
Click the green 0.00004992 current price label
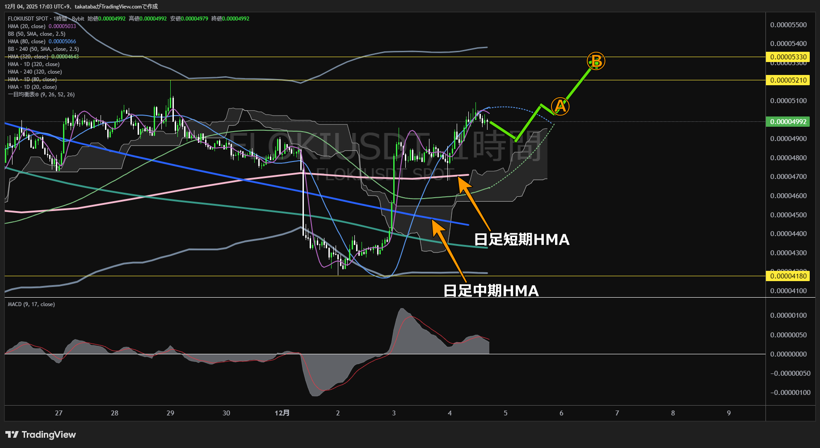click(x=788, y=122)
